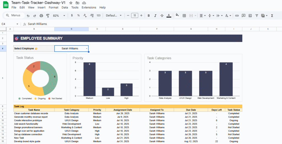Open horizontal align dropdown

coord(202,16)
